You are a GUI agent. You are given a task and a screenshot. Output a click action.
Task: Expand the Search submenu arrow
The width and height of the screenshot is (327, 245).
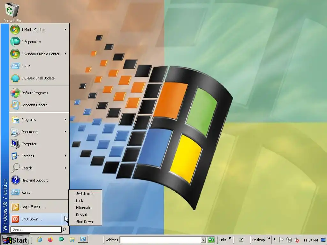(65, 168)
